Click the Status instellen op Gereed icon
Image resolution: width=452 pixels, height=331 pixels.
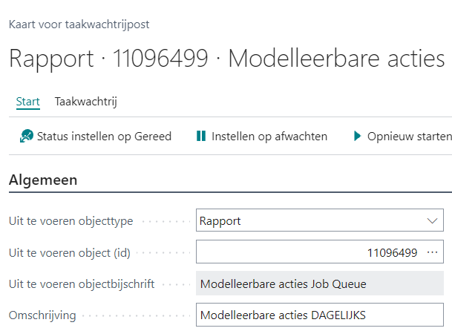pos(27,136)
